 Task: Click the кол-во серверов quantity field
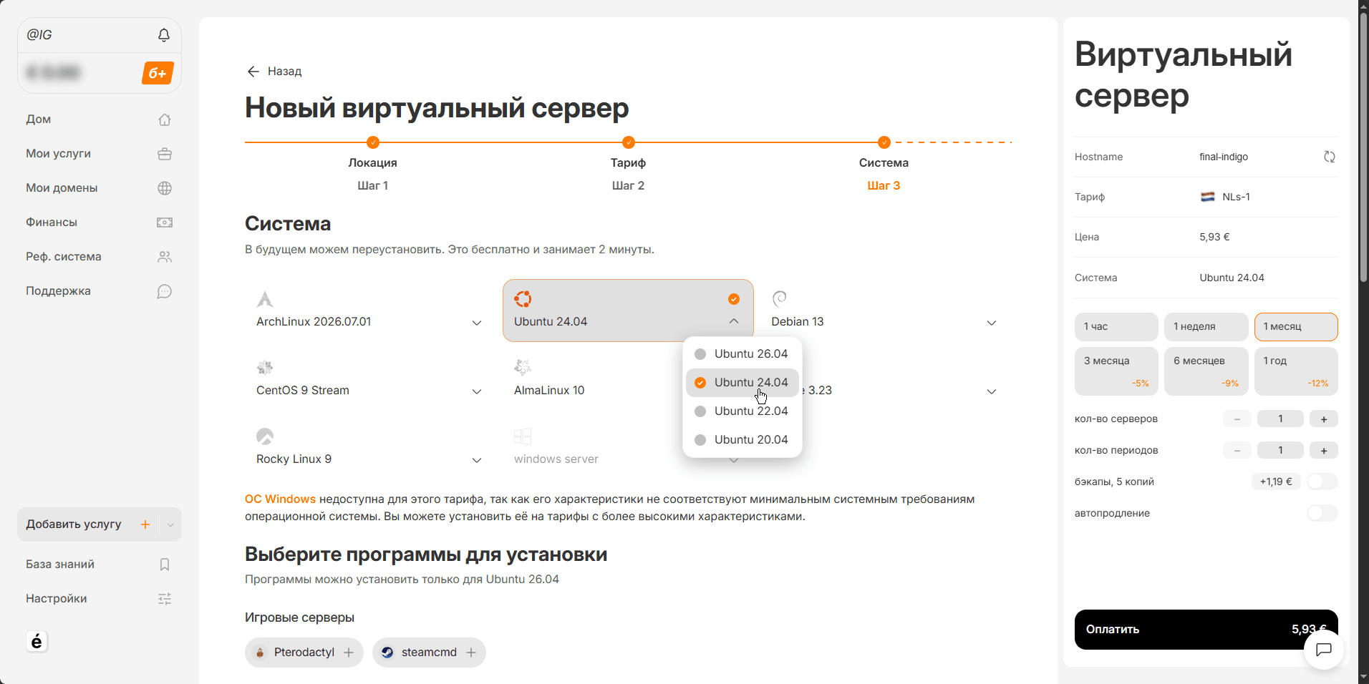(x=1280, y=419)
